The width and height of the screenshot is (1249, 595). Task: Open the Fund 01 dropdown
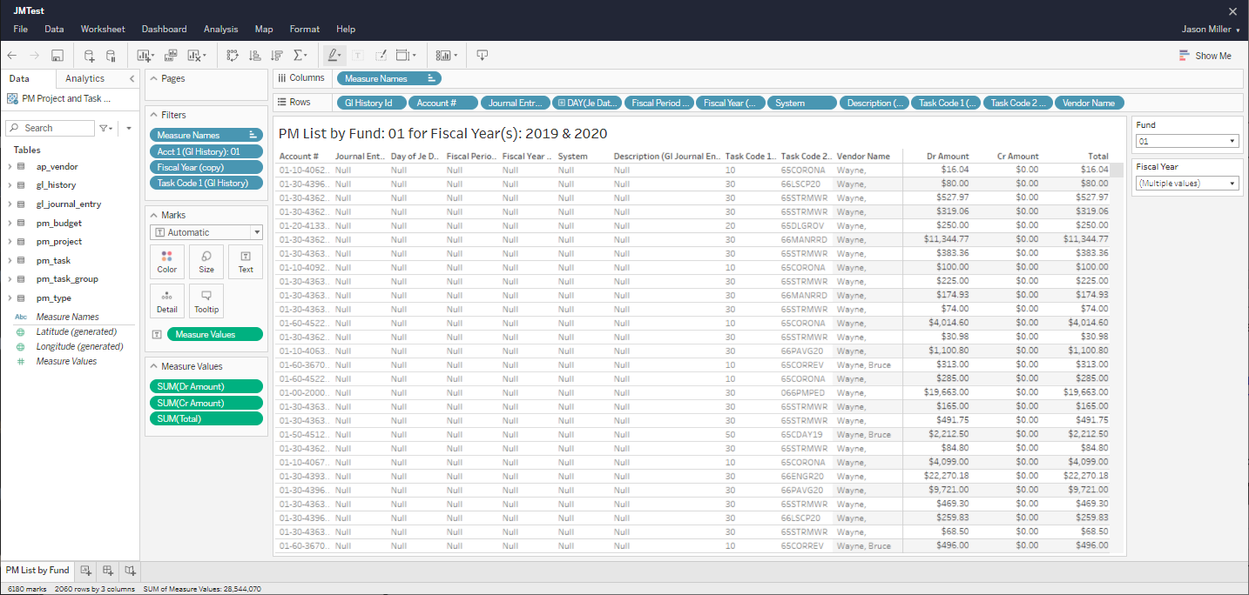tap(1187, 141)
